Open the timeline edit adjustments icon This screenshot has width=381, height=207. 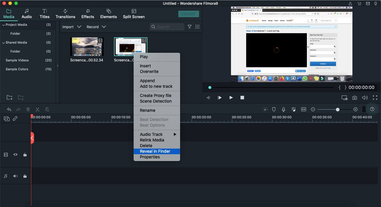point(47,109)
